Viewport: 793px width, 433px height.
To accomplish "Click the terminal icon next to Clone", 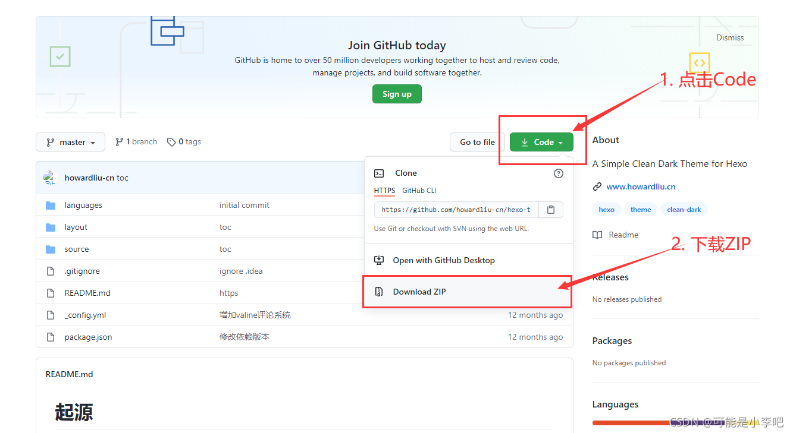I will pos(379,173).
